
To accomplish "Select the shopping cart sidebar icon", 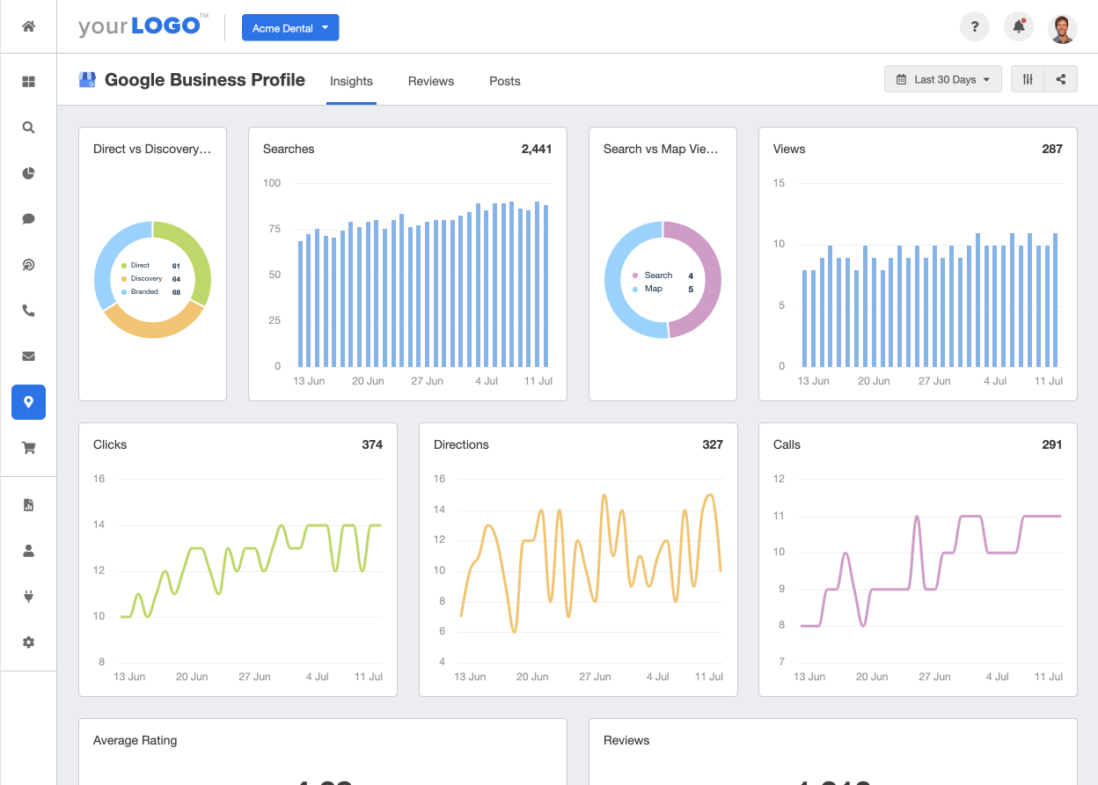I will coord(28,448).
